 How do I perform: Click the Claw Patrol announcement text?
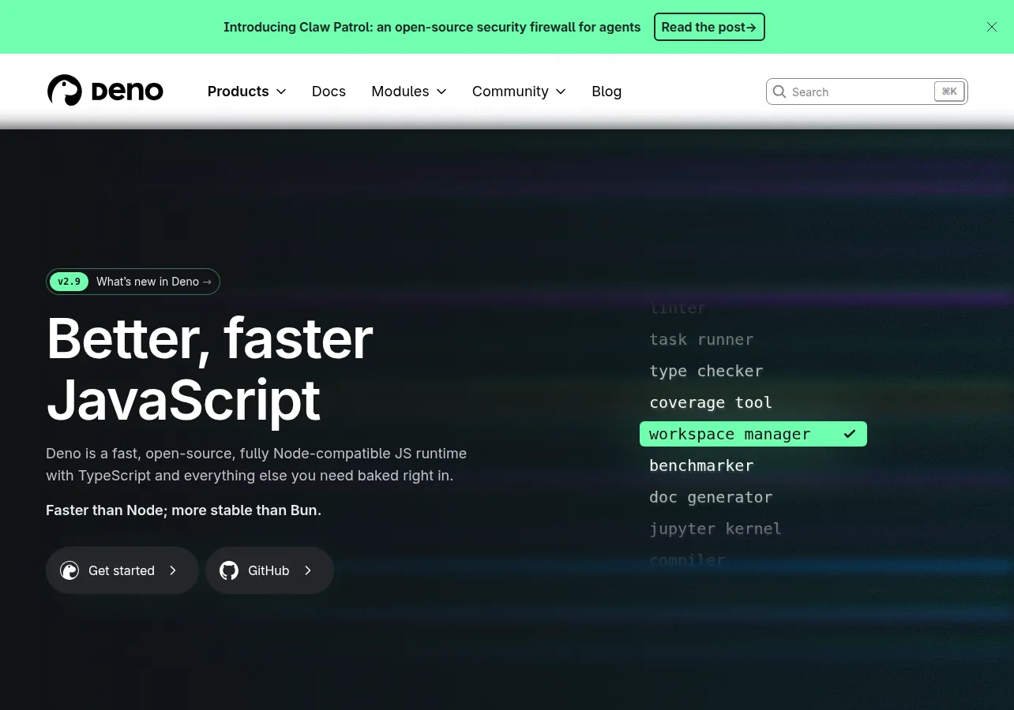(x=432, y=27)
